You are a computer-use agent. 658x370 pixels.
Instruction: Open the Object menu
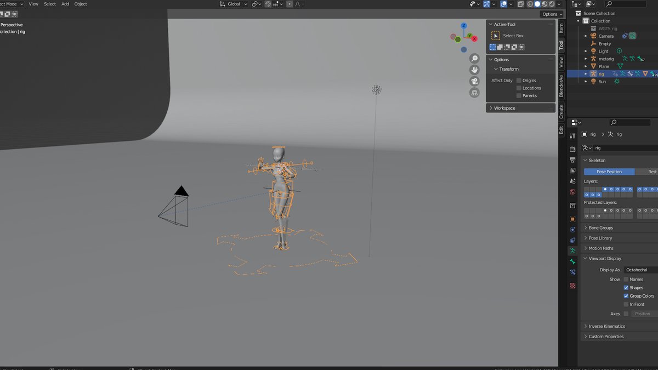(81, 4)
